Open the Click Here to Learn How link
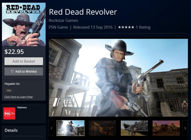 pos(19,97)
